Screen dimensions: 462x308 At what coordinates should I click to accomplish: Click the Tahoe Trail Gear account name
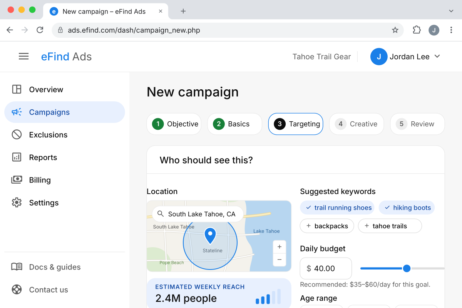click(321, 57)
